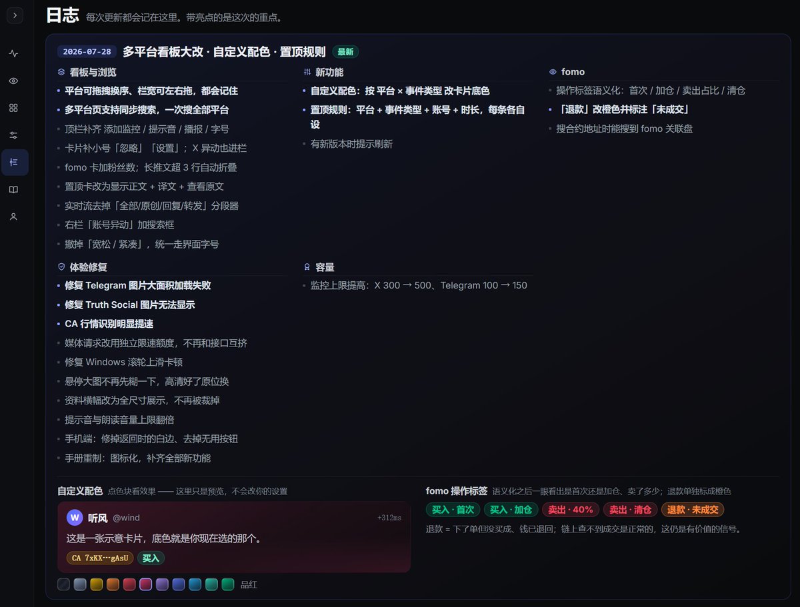The height and width of the screenshot is (607, 800).
Task: Click the sliders icon beside 新功能
Action: tap(307, 72)
